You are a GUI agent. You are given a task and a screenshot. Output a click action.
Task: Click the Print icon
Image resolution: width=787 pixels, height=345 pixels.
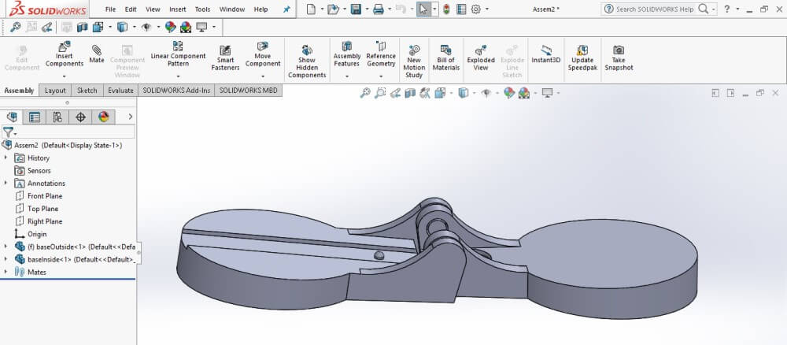[x=379, y=9]
